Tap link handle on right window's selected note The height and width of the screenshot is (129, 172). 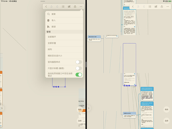pos(127,86)
